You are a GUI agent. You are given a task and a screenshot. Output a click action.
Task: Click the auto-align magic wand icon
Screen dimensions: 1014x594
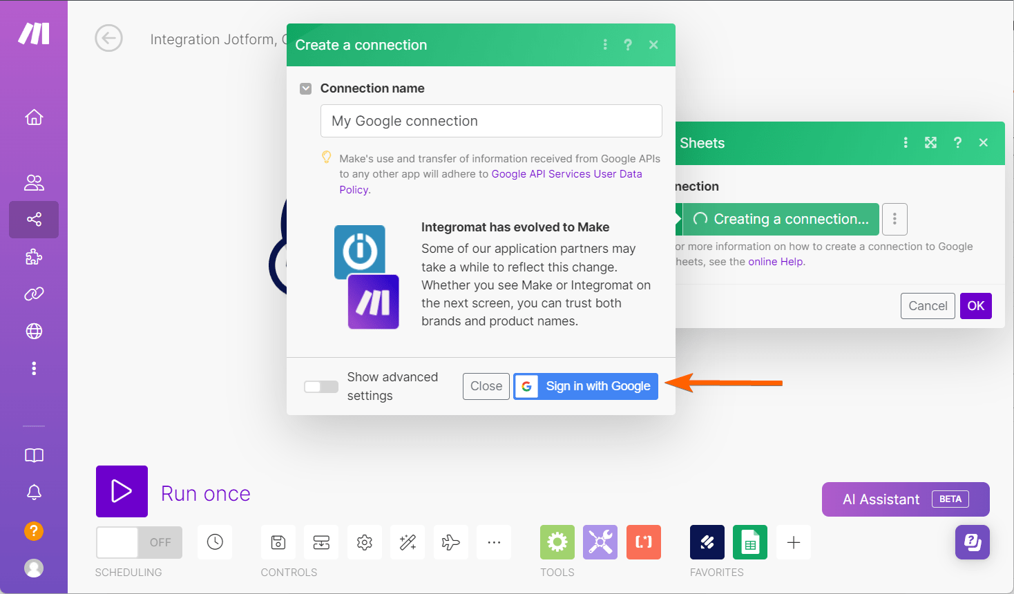click(x=408, y=542)
